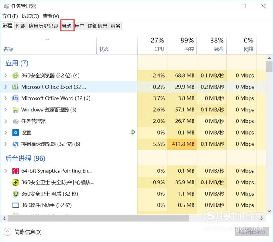Sort by the 名称 column header
The height and width of the screenshot is (242, 273).
tap(49, 45)
